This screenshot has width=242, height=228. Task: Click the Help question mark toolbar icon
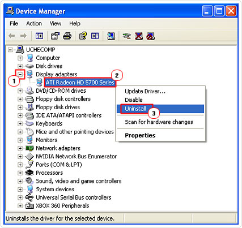pos(83,36)
